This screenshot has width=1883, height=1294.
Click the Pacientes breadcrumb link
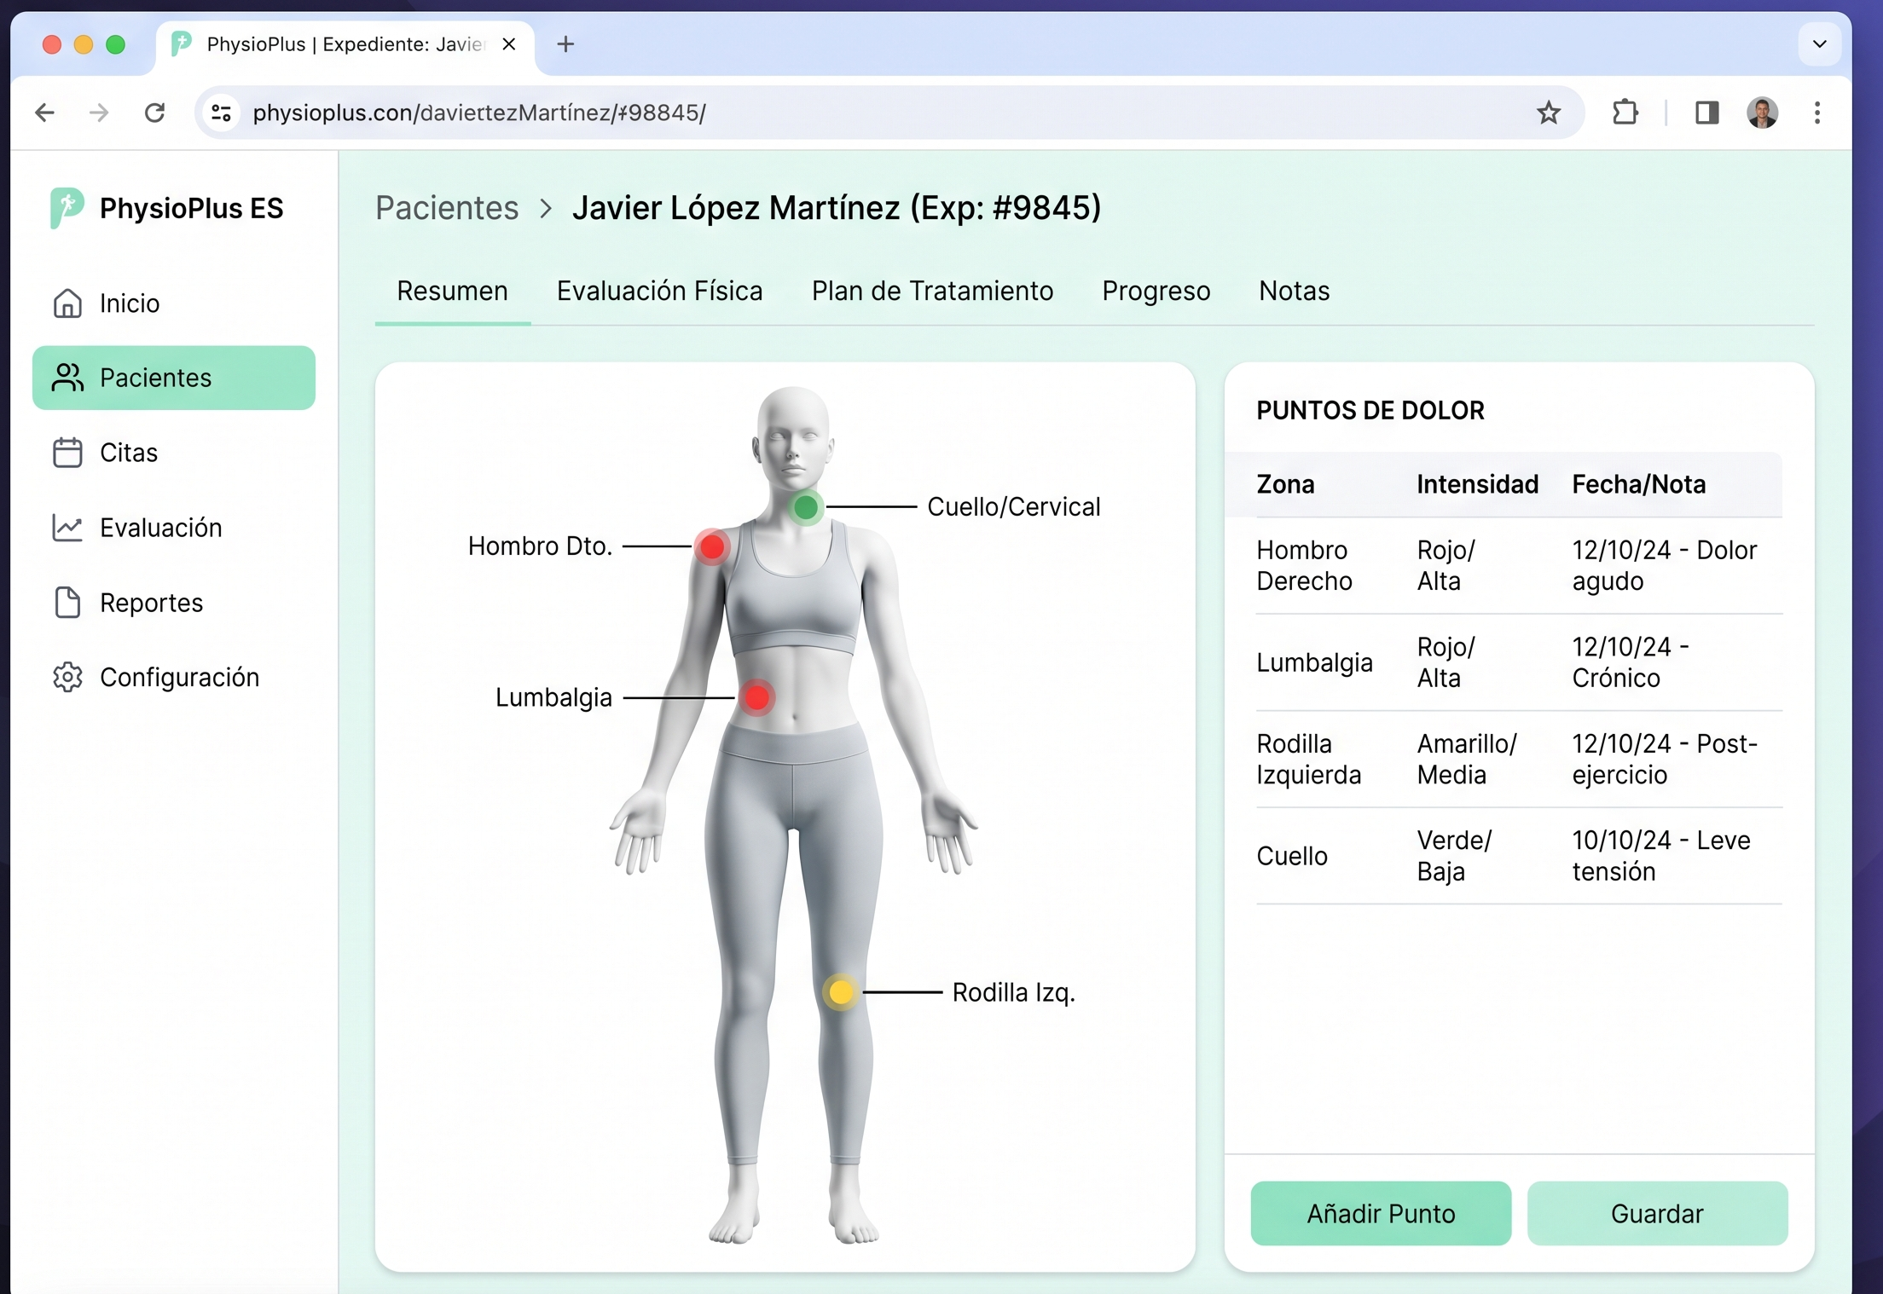coord(447,209)
